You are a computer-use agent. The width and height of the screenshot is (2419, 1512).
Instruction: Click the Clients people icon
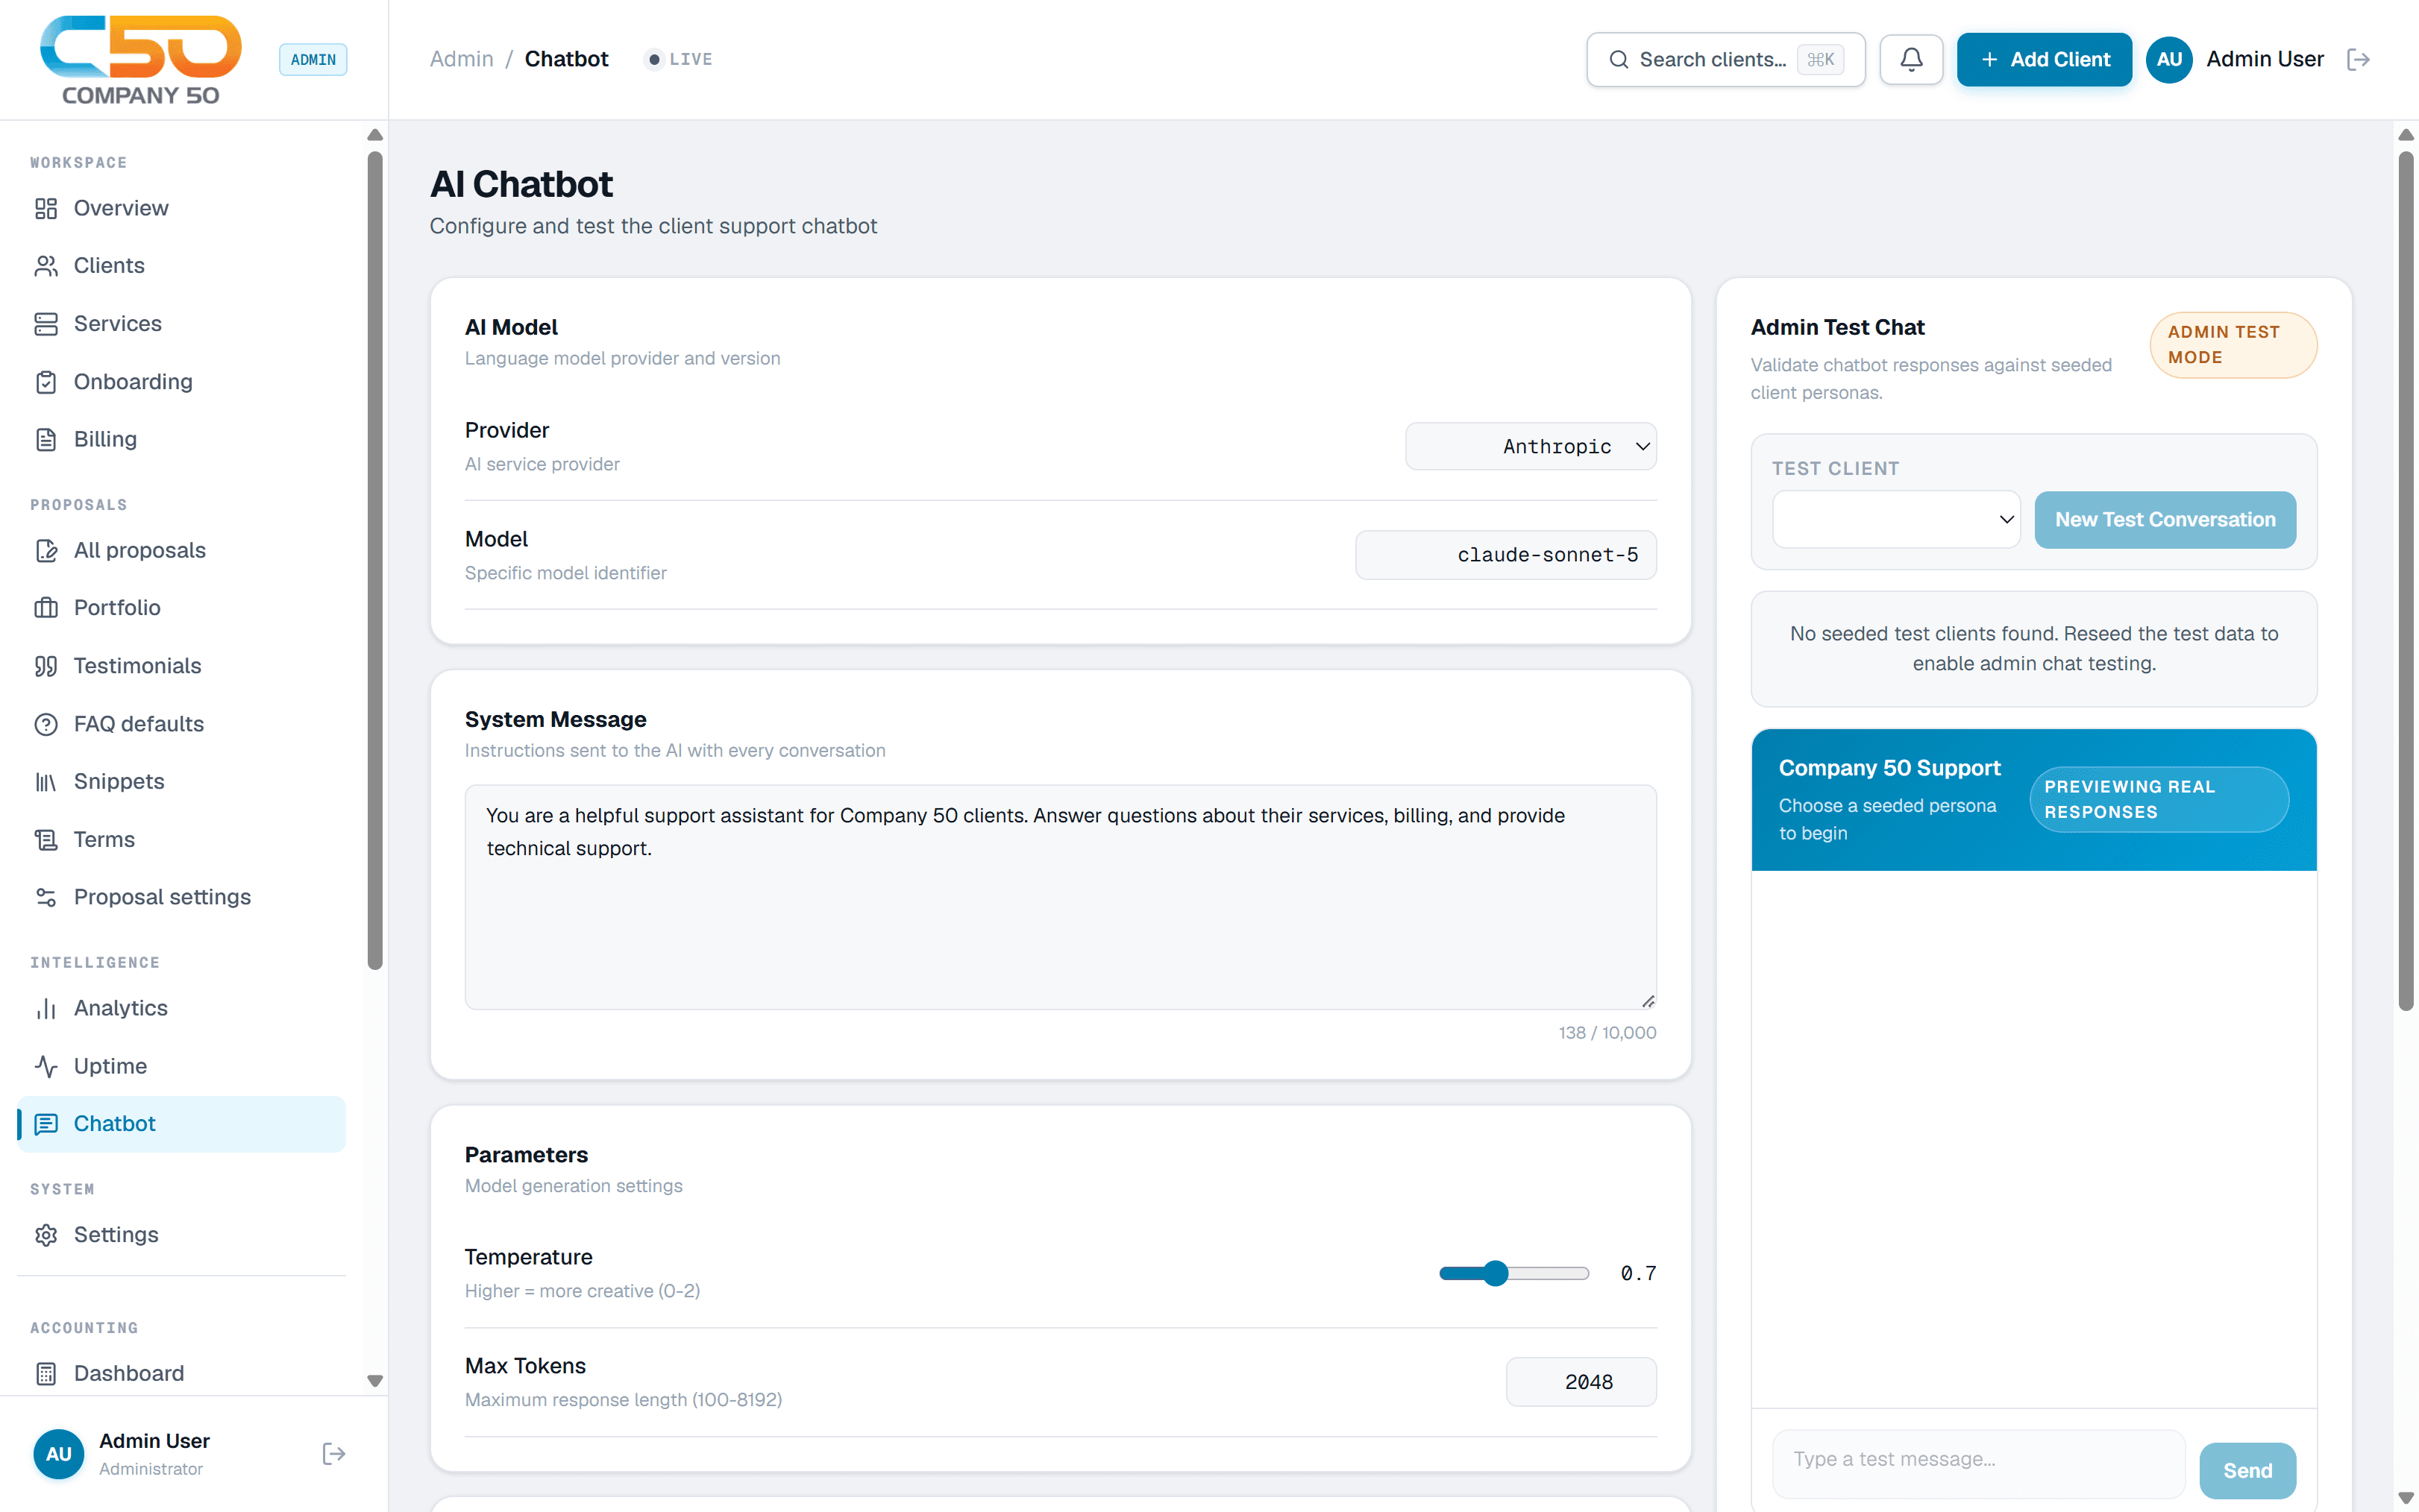pos(46,266)
